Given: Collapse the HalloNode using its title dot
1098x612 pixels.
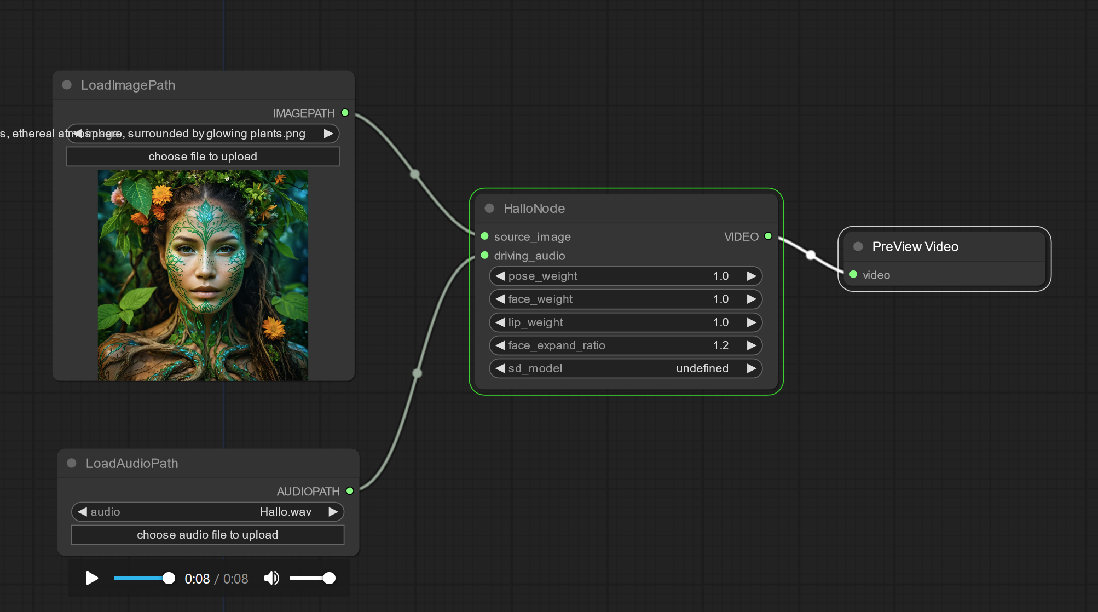Looking at the screenshot, I should 489,208.
